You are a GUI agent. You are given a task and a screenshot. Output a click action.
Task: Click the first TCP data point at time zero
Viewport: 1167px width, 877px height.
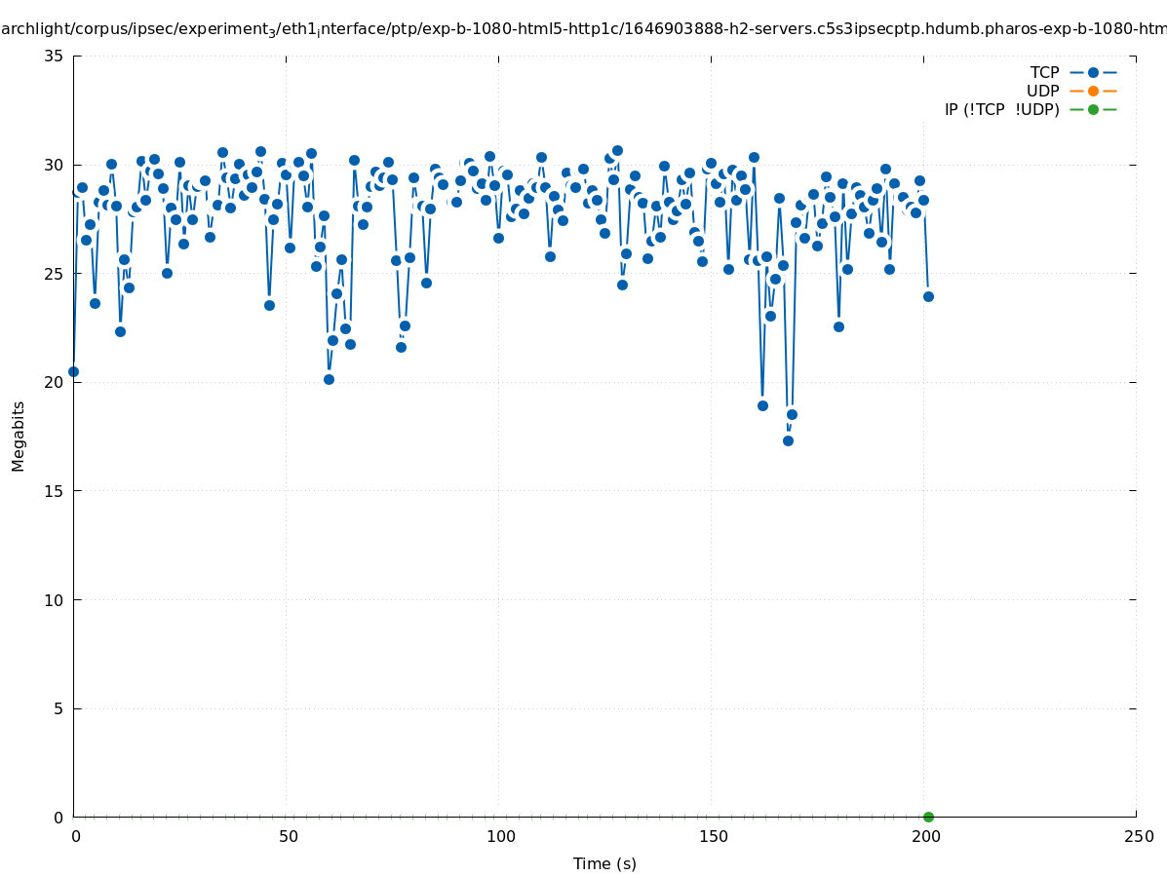[x=73, y=371]
